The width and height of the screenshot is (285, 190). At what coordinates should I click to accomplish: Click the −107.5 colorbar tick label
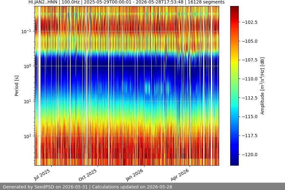[250, 60]
